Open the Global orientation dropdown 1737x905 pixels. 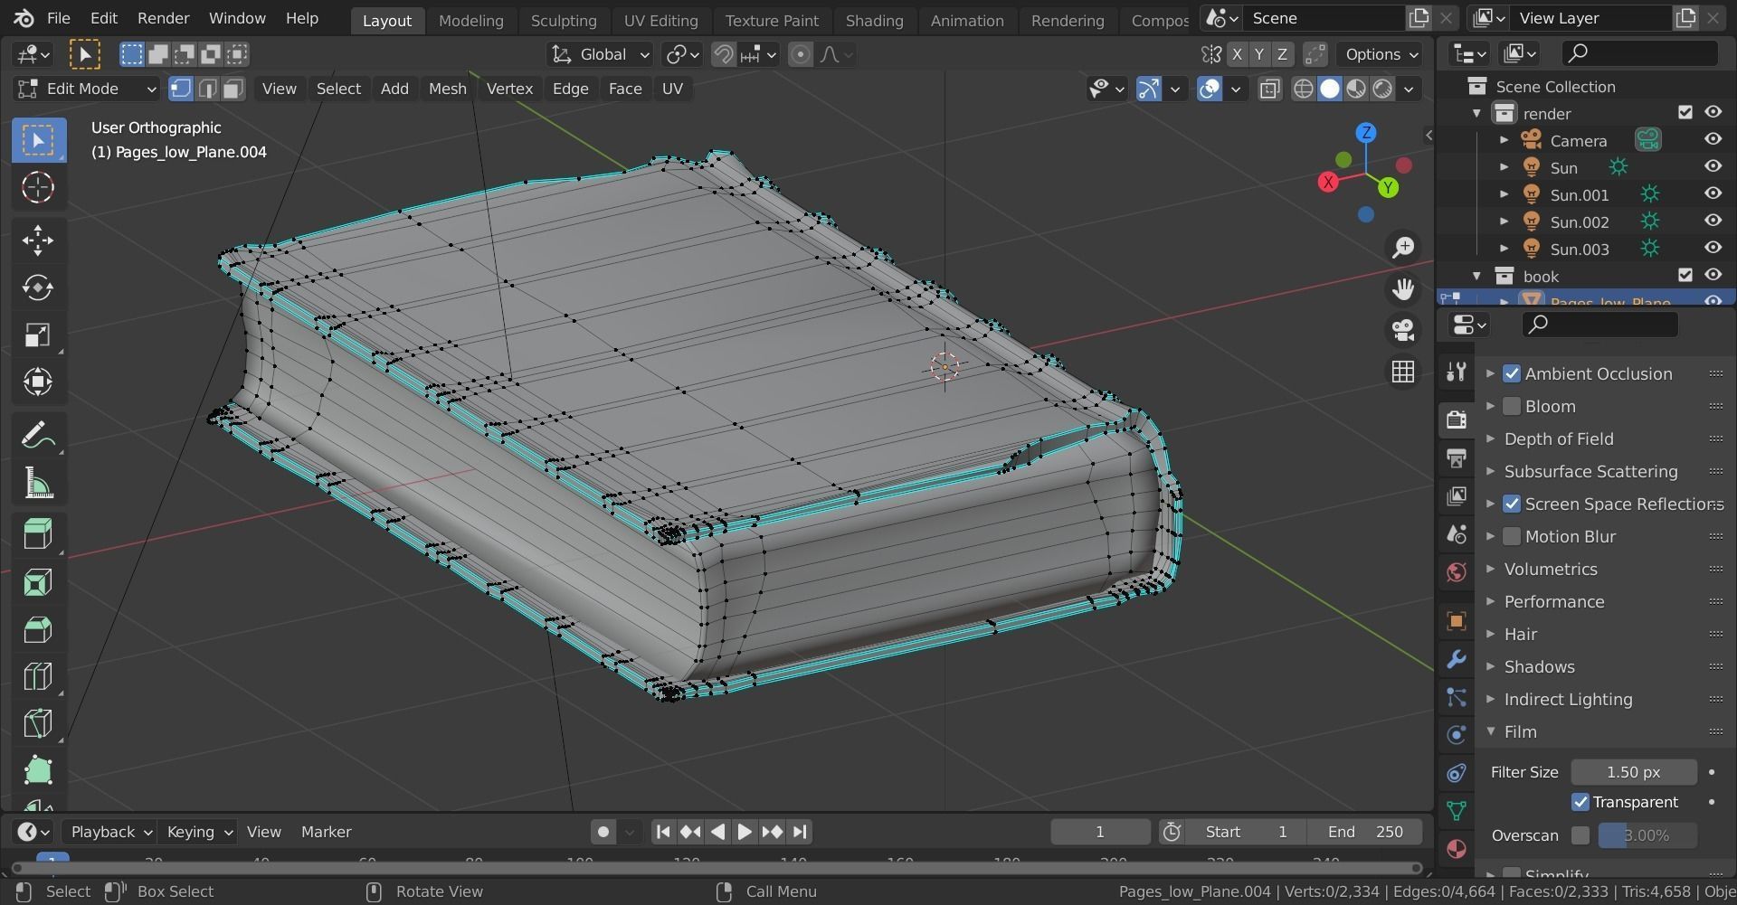600,54
